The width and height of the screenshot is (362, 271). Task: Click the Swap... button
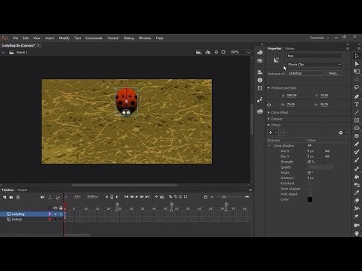click(334, 73)
